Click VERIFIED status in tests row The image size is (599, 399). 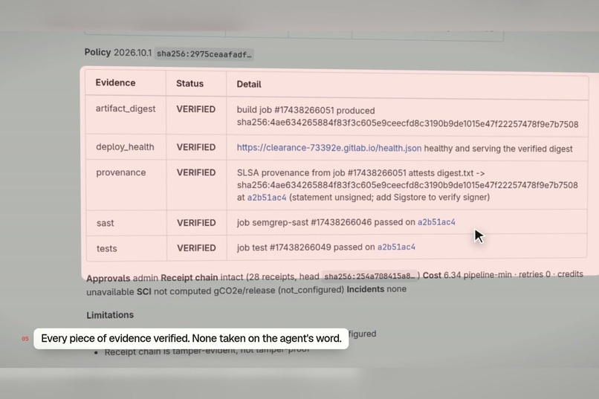coord(196,248)
